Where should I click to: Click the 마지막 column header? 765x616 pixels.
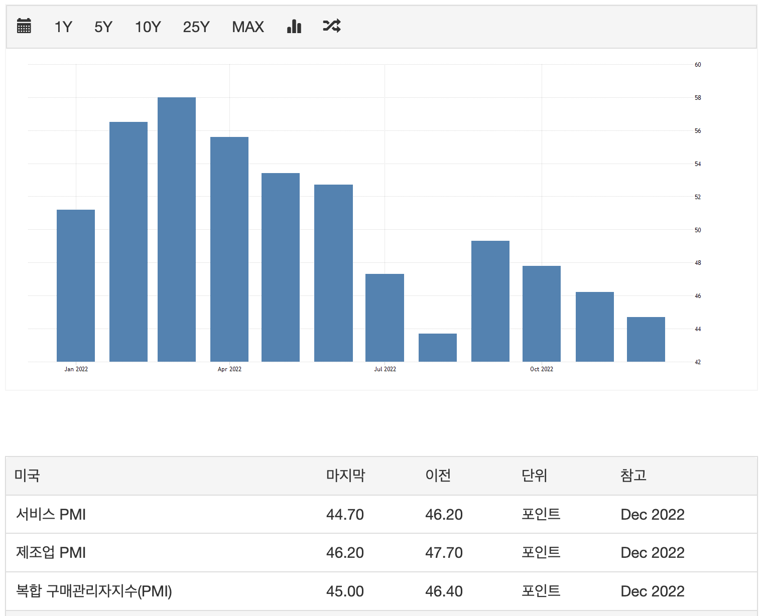(x=345, y=475)
